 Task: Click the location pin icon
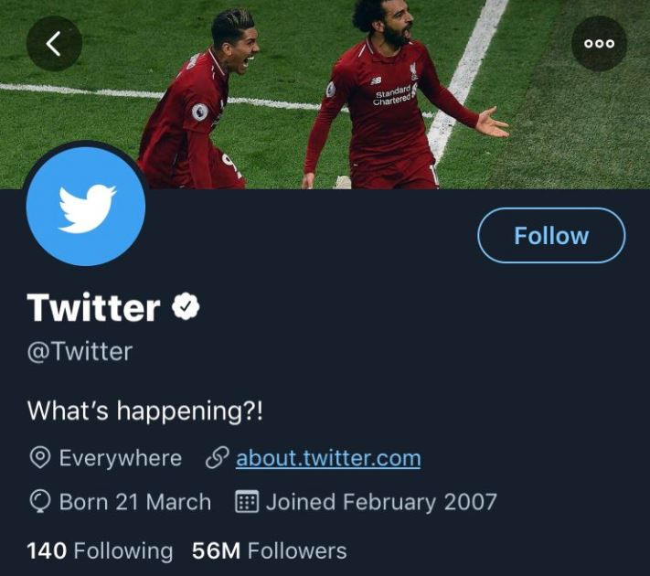point(40,458)
